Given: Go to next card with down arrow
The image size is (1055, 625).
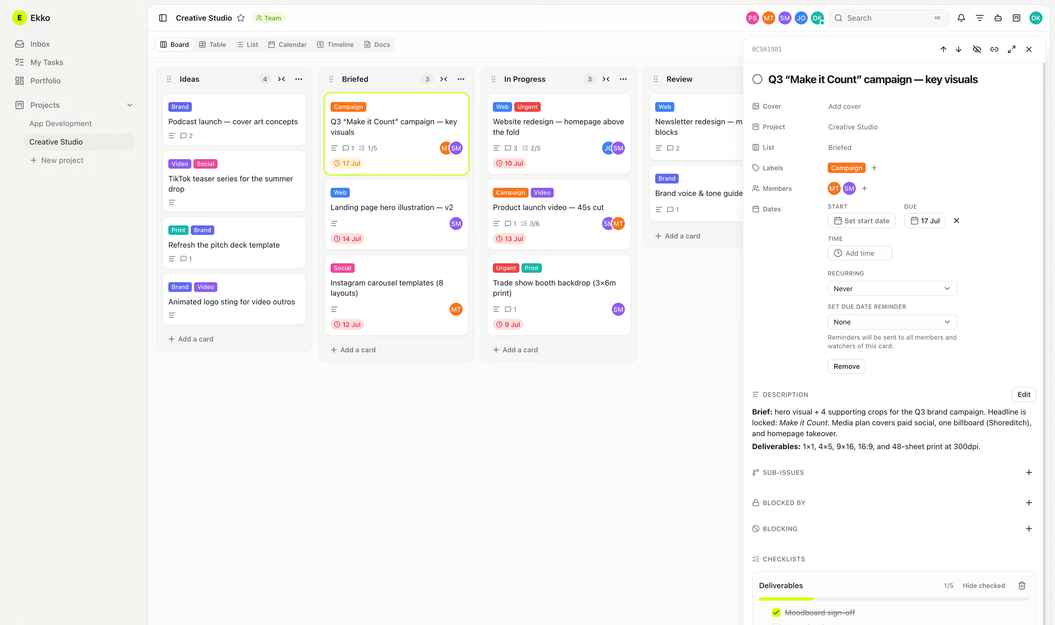Looking at the screenshot, I should 959,49.
